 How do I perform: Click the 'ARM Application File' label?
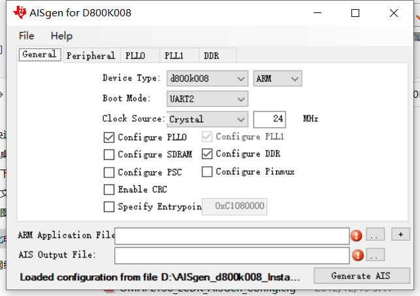pyautogui.click(x=67, y=235)
